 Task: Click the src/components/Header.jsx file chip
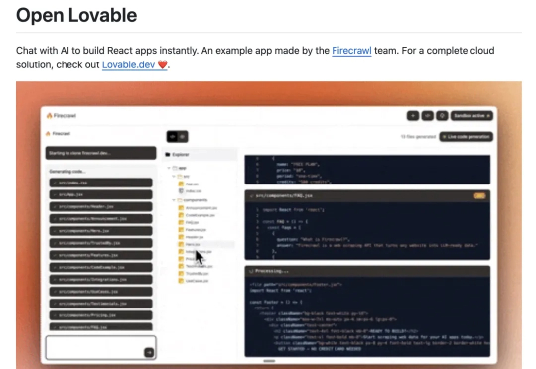click(x=101, y=206)
